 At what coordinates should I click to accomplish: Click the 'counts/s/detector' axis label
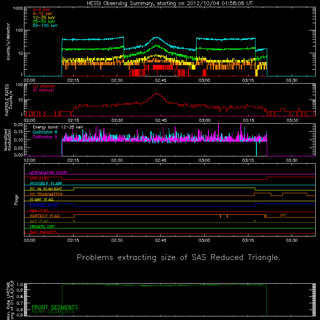pos(8,42)
